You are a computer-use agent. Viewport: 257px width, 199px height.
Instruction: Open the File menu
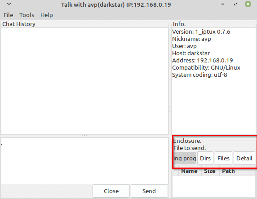coord(9,15)
